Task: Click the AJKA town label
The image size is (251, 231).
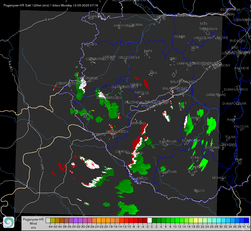Action: (x=153, y=73)
